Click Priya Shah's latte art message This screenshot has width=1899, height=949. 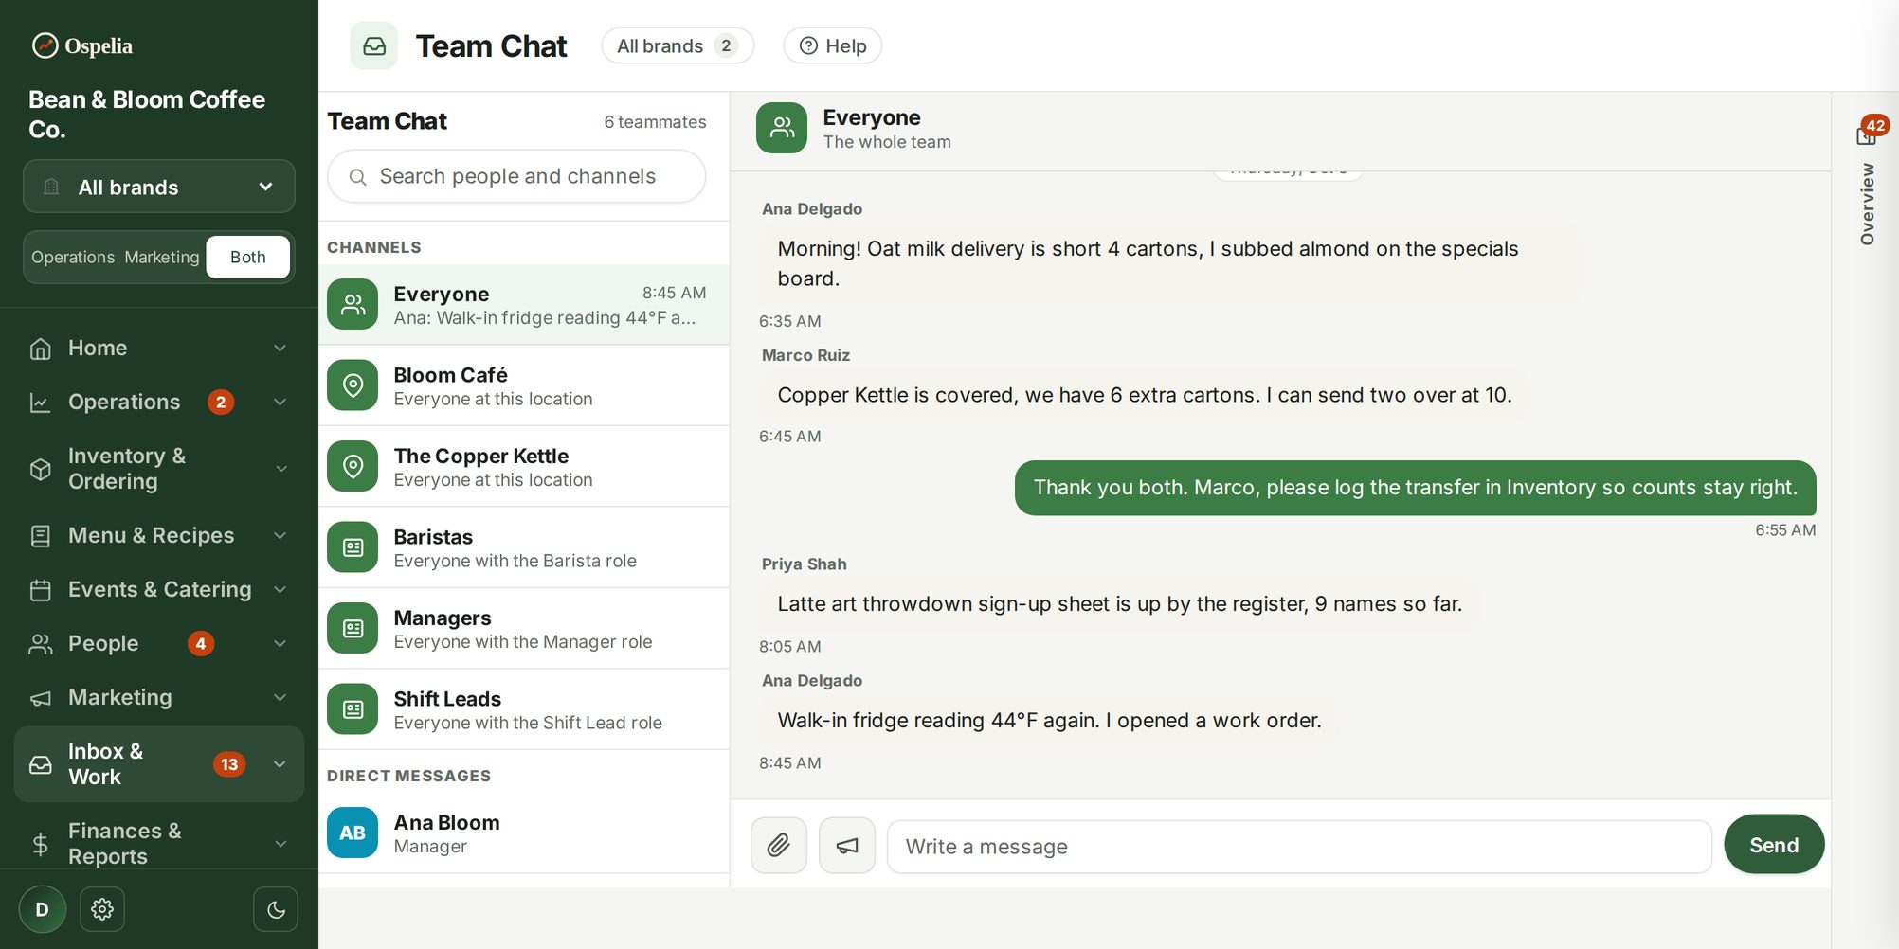click(x=1119, y=604)
